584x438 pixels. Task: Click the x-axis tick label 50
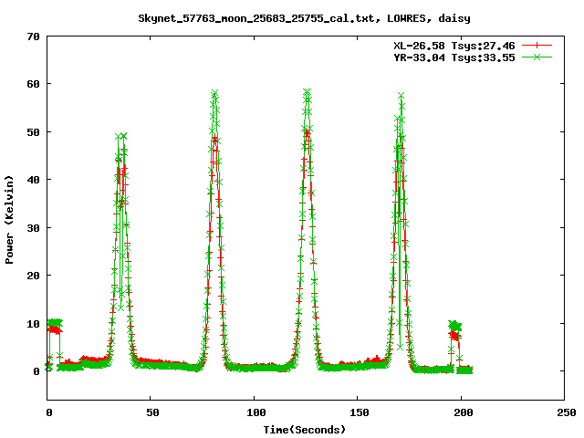click(x=152, y=412)
